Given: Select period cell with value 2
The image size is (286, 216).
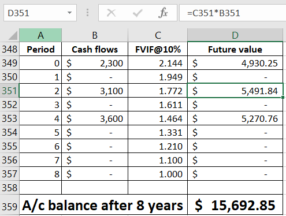Looking at the screenshot, I should (x=40, y=91).
